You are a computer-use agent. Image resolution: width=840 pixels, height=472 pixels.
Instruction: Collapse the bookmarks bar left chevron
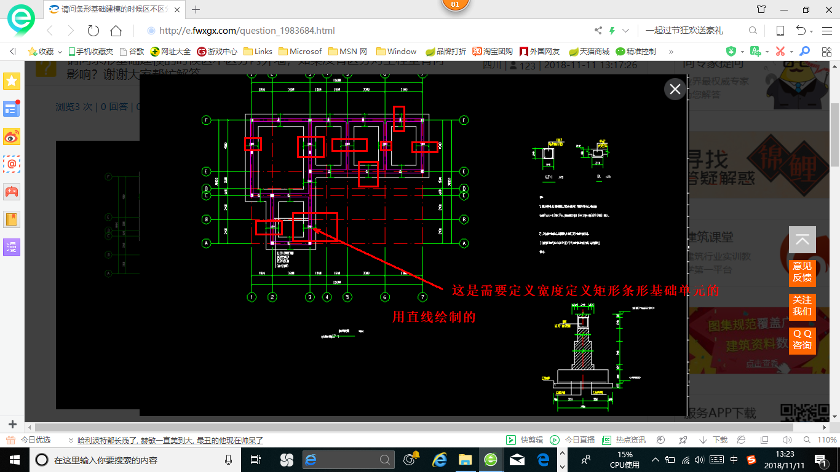click(13, 52)
